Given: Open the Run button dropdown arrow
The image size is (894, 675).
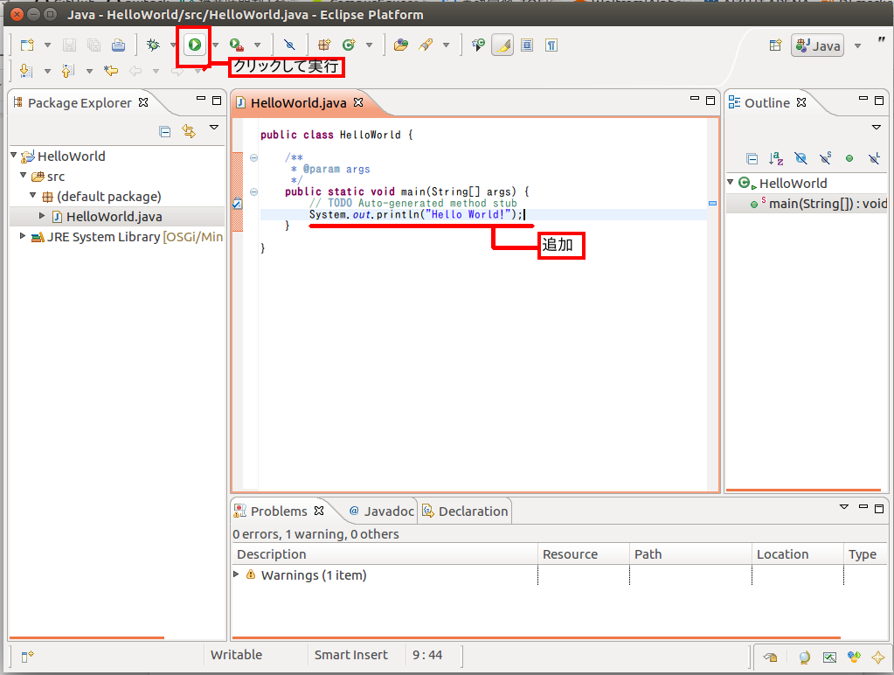Looking at the screenshot, I should click(216, 45).
